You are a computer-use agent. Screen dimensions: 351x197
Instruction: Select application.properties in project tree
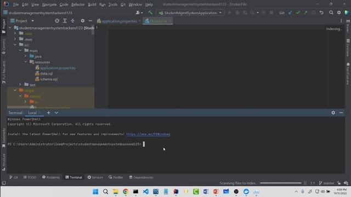(x=58, y=68)
